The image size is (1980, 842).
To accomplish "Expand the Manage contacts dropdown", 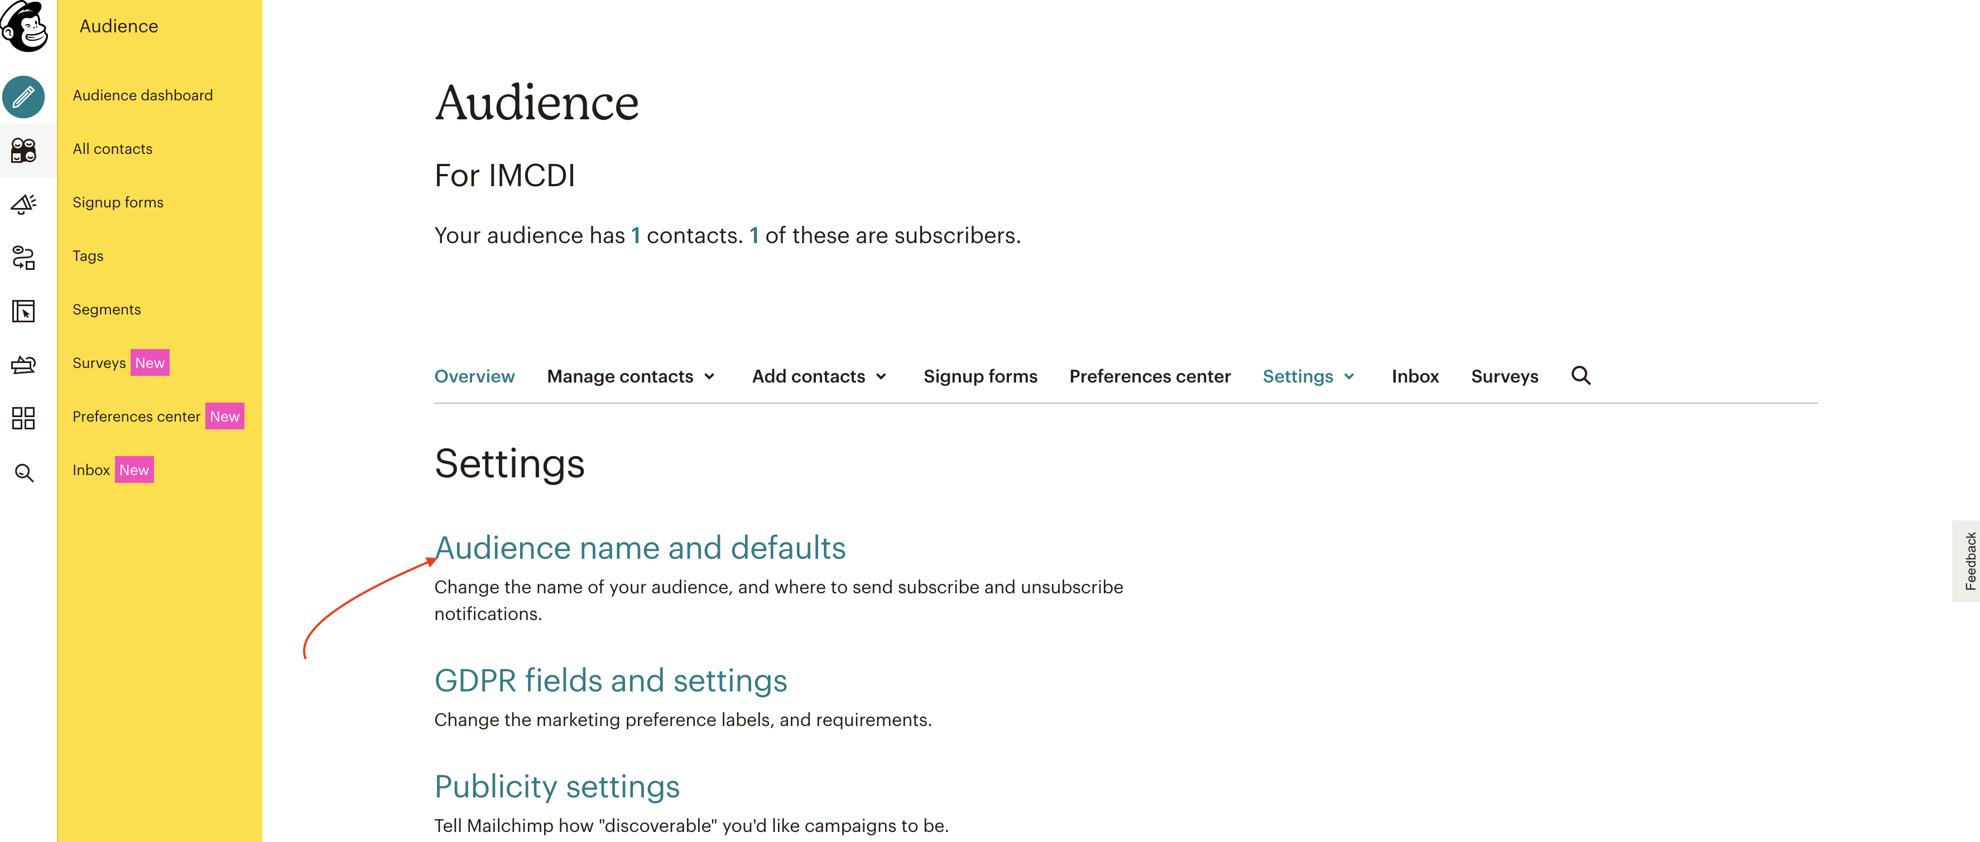I will [631, 376].
